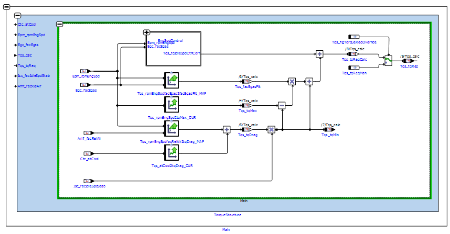Select the subtract block below Tcs_tqMax

click(x=282, y=105)
